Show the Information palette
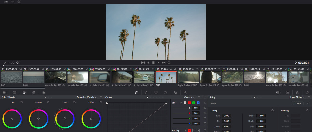 point(307,92)
